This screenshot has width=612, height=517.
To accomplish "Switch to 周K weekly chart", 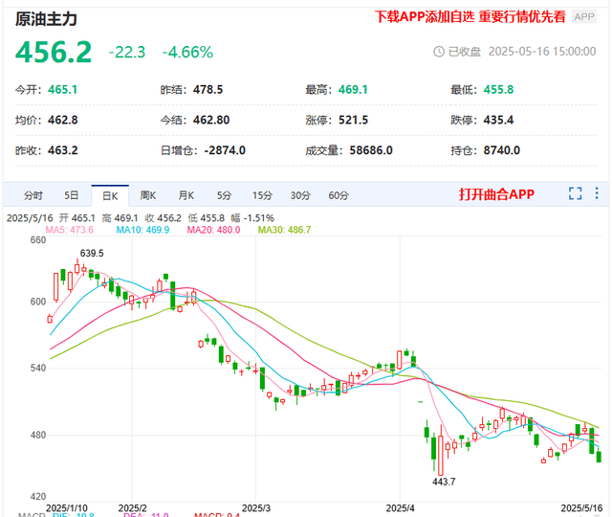I will pyautogui.click(x=148, y=195).
